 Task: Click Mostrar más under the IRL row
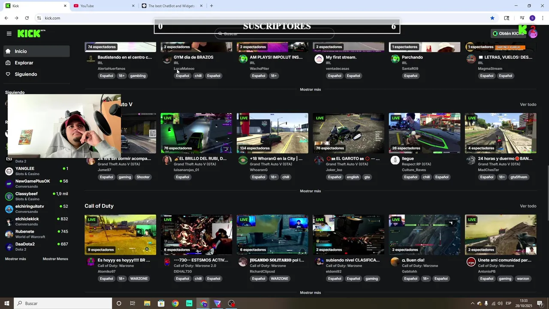(310, 89)
